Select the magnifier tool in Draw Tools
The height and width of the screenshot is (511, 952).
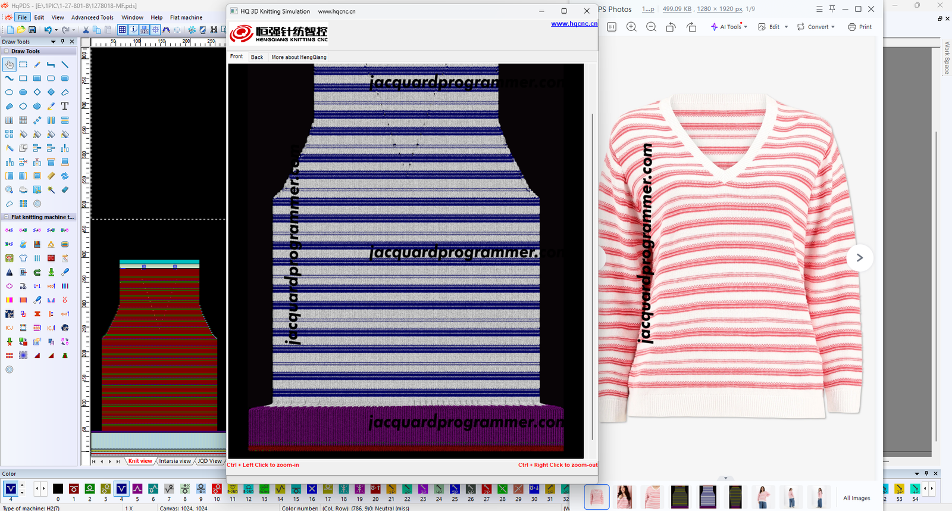click(10, 190)
